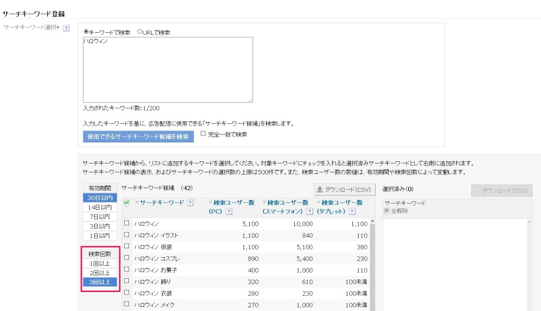Click smartphone value 10,000 in ハロウィン row
Viewport: 541px width, 311px height.
click(303, 224)
